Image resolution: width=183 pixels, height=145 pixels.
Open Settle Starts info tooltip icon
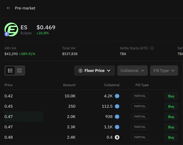[x=152, y=48]
